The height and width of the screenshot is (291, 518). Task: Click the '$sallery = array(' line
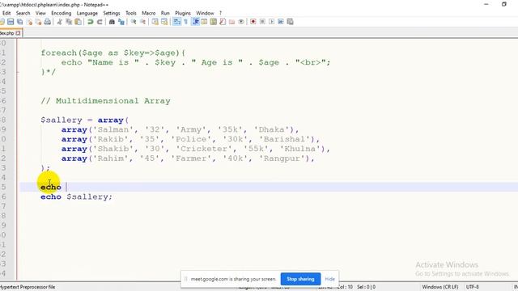point(84,120)
